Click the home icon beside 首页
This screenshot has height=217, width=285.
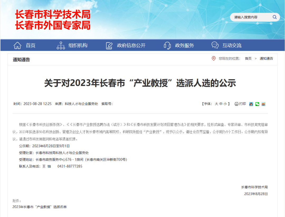(x=17, y=45)
